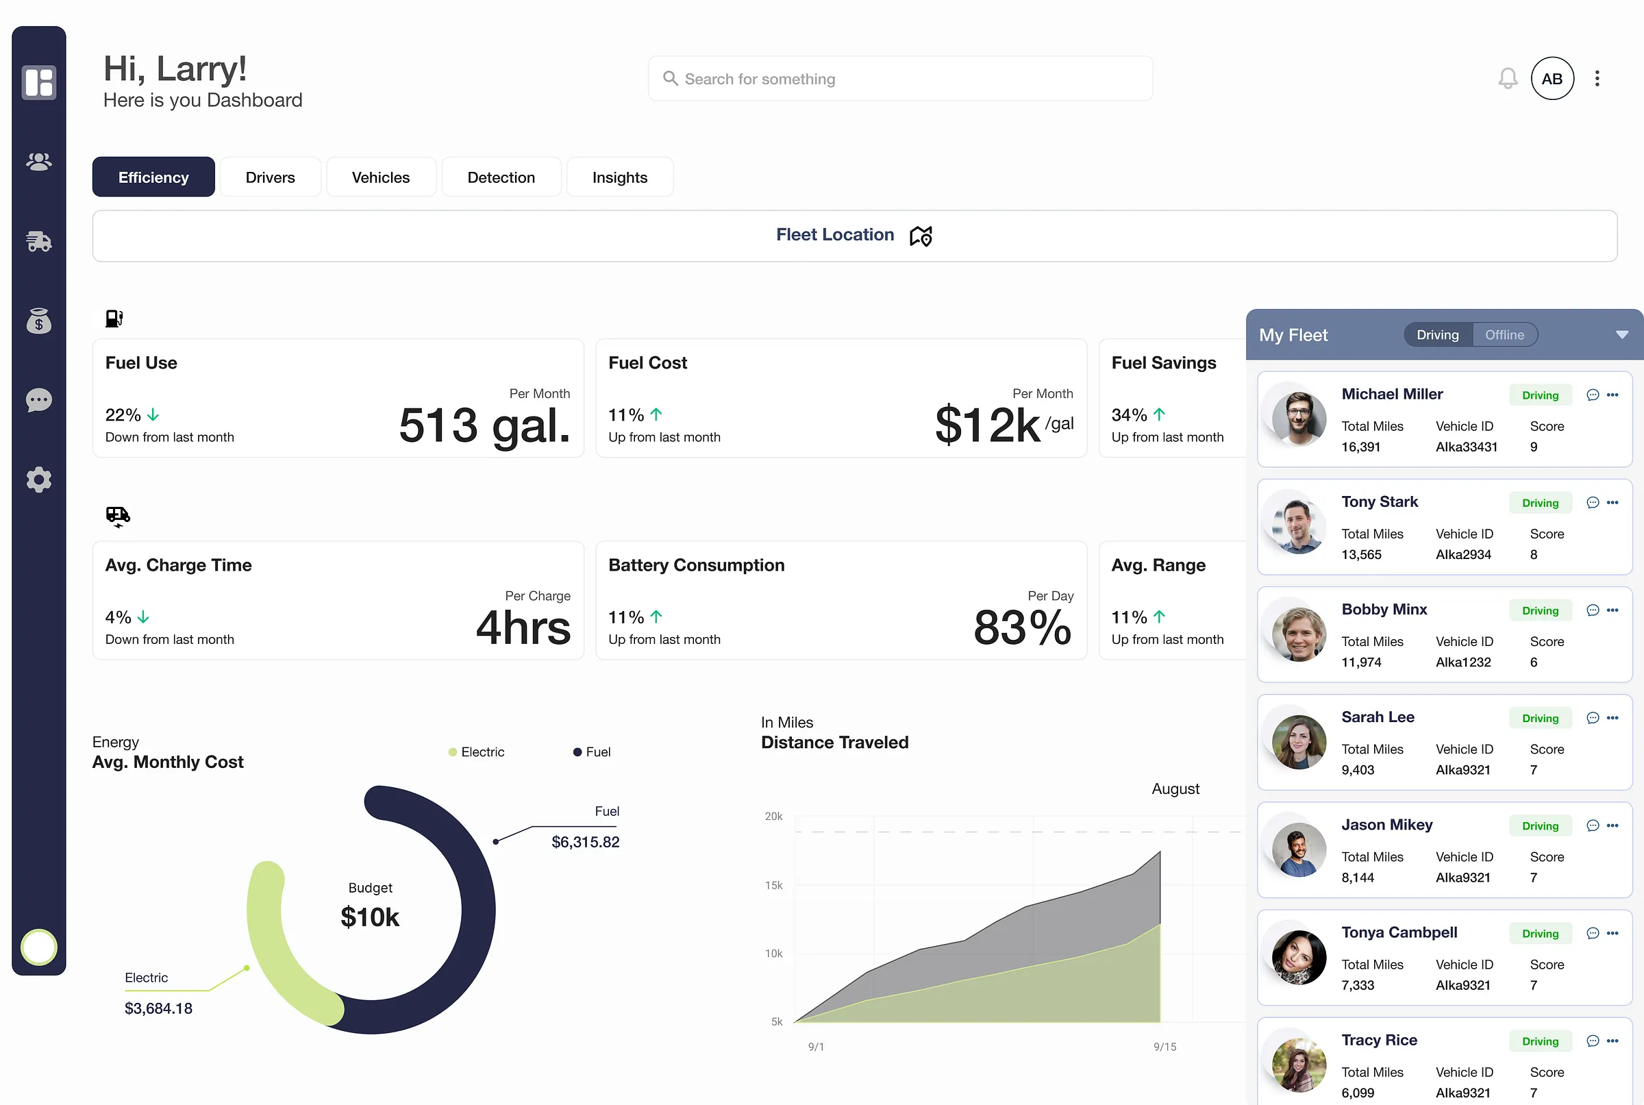The image size is (1644, 1105).
Task: Click the Fleet Location button
Action: (854, 236)
